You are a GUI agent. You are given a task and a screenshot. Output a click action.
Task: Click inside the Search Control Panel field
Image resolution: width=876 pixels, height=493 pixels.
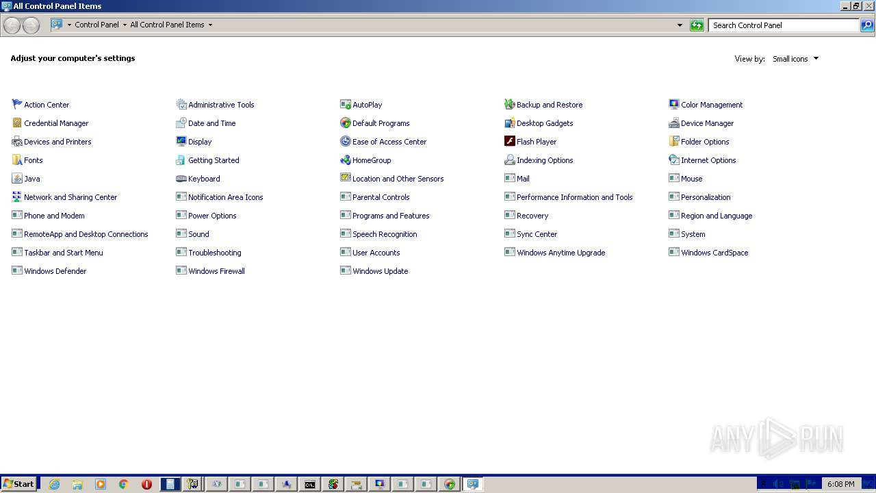coord(784,25)
